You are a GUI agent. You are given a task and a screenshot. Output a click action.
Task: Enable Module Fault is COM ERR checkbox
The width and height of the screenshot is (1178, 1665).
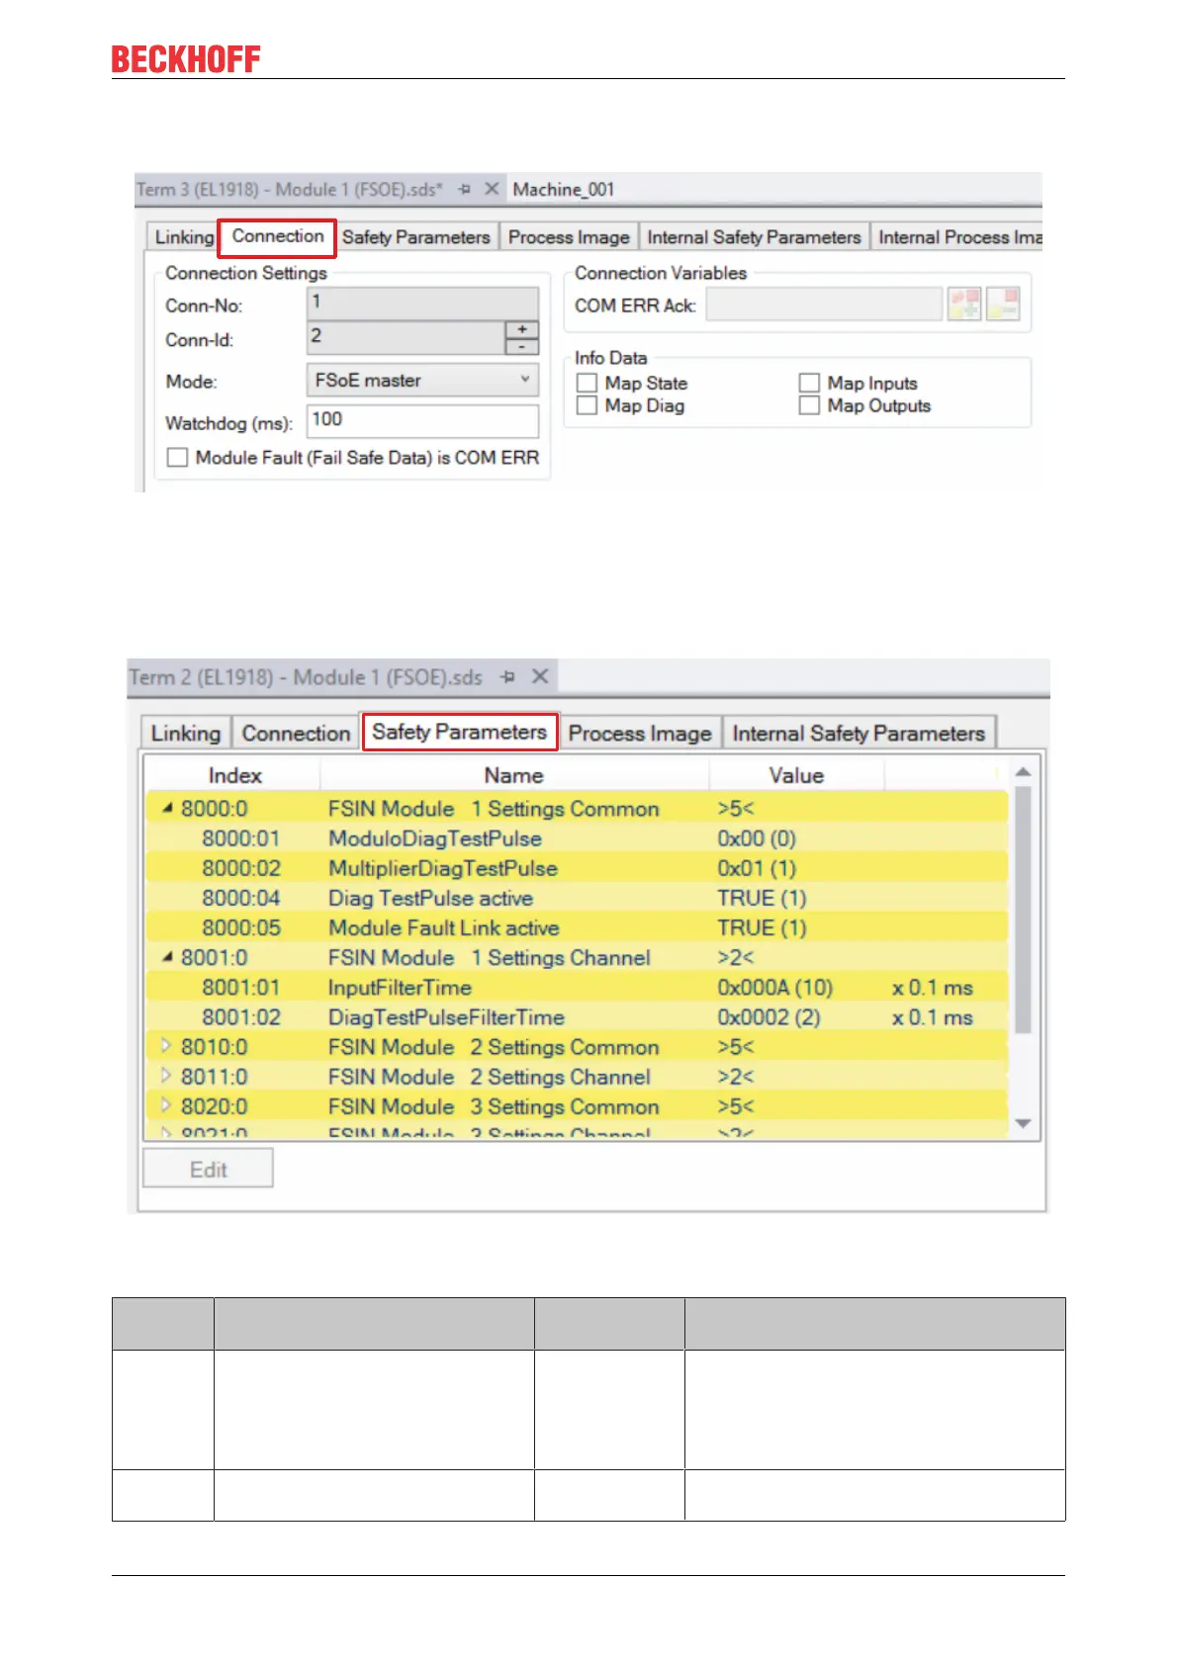pyautogui.click(x=177, y=458)
